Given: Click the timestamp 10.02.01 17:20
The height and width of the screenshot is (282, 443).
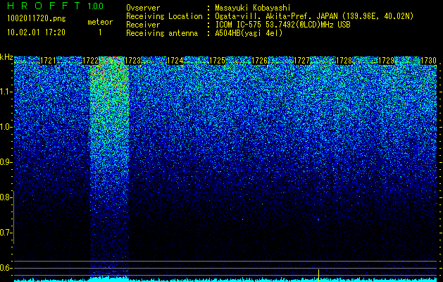Looking at the screenshot, I should click(36, 32).
